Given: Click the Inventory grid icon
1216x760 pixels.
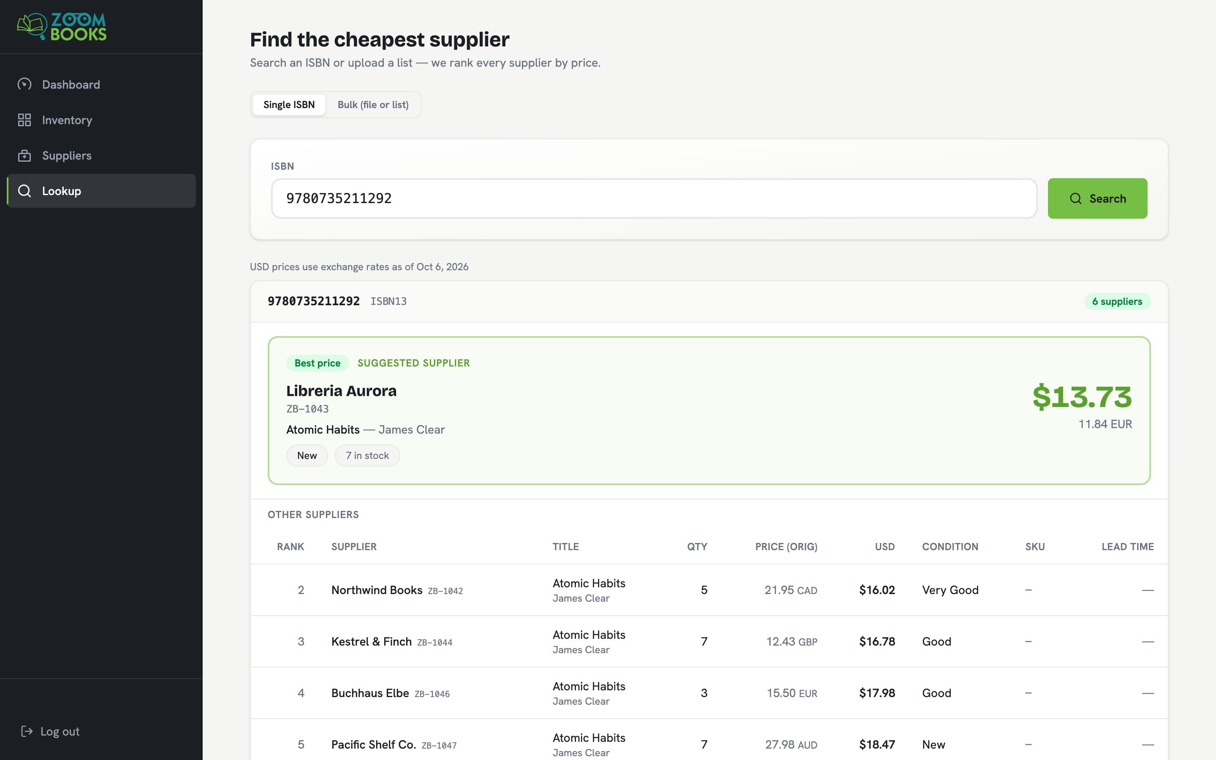Looking at the screenshot, I should [x=24, y=119].
